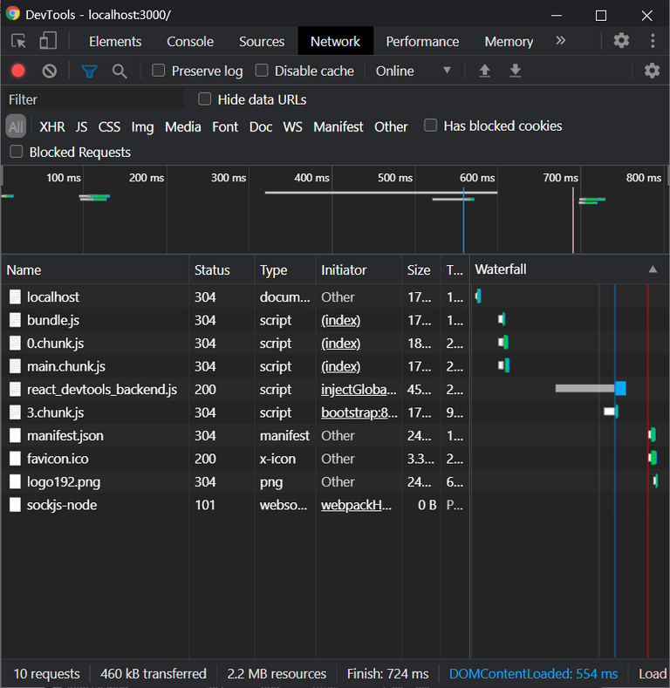Check Has blocked cookies
This screenshot has height=688, width=670.
430,126
